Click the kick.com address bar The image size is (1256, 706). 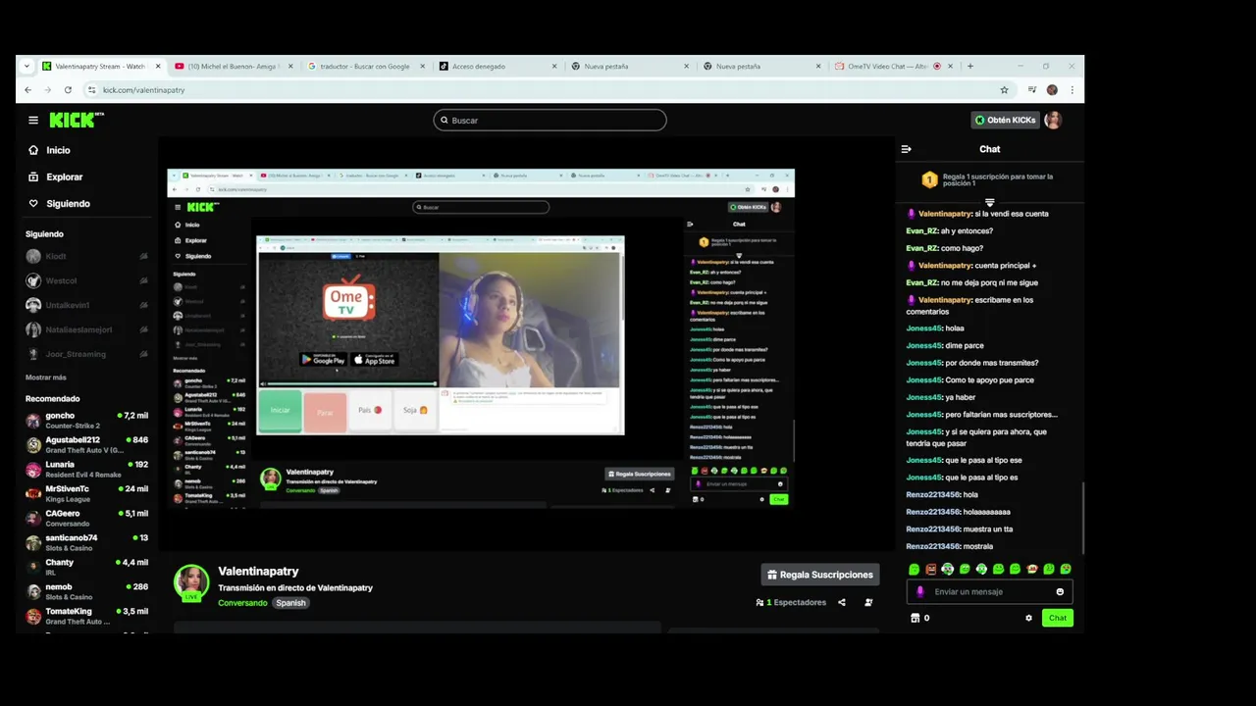(x=549, y=90)
